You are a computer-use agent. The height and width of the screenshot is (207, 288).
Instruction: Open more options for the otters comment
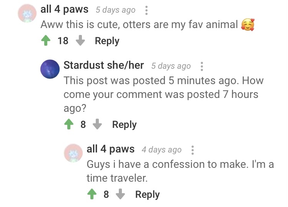tap(146, 10)
